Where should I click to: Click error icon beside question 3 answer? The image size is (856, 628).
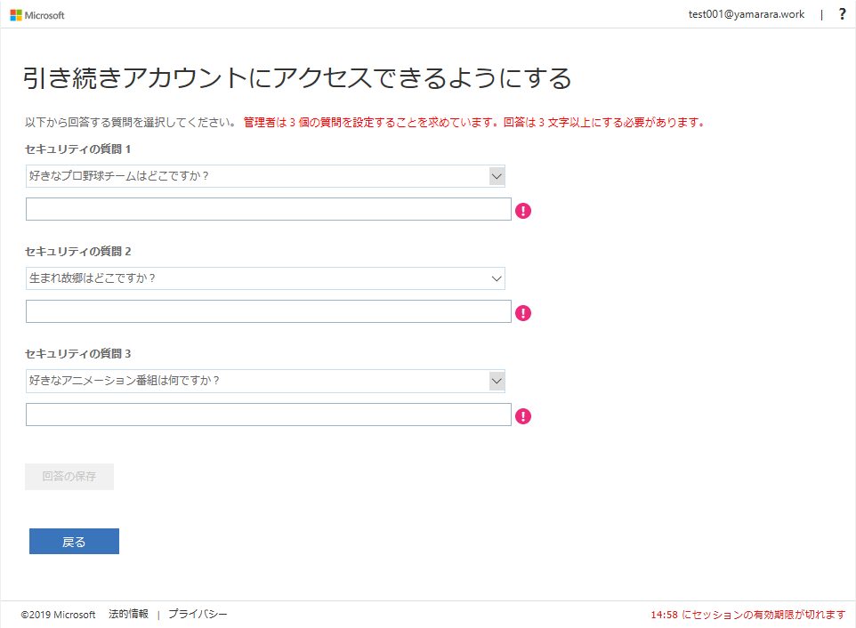[x=523, y=416]
